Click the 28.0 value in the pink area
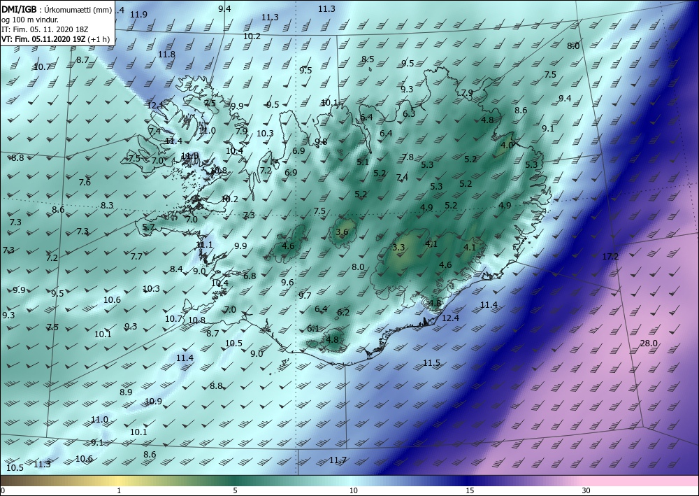This screenshot has height=496, width=699. point(649,343)
